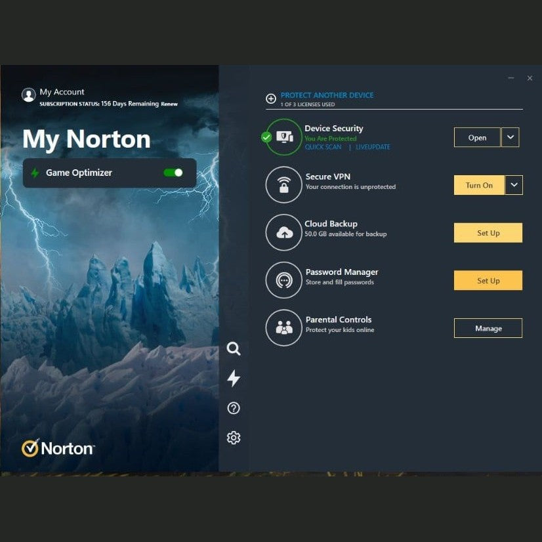Turn On the Secure VPN
The height and width of the screenshot is (542, 542).
(479, 185)
